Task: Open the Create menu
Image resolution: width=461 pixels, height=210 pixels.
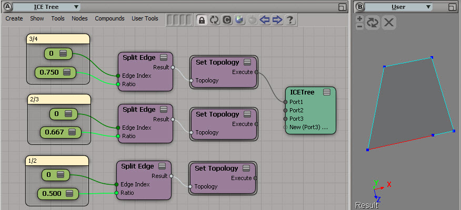Action: pyautogui.click(x=14, y=18)
